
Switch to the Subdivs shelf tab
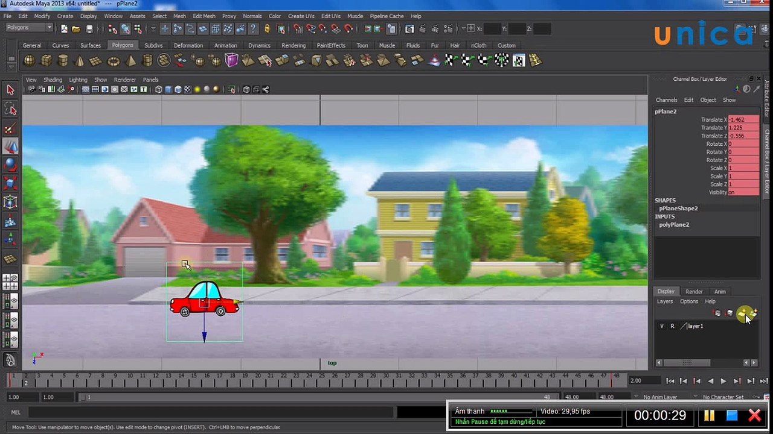[x=153, y=45]
